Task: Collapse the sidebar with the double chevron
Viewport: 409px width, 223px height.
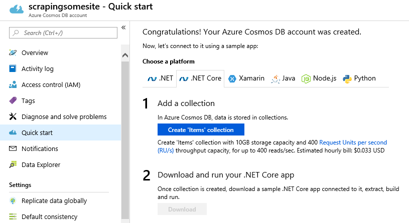Action: [123, 27]
